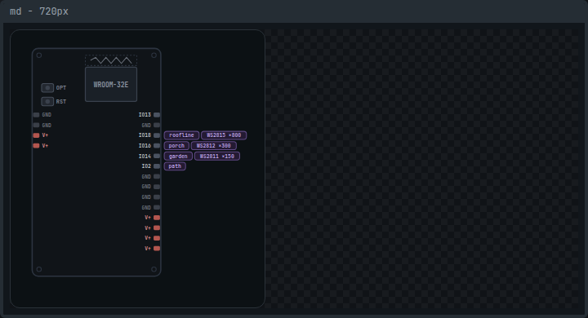
Task: Click the RST reset button
Action: (x=47, y=101)
